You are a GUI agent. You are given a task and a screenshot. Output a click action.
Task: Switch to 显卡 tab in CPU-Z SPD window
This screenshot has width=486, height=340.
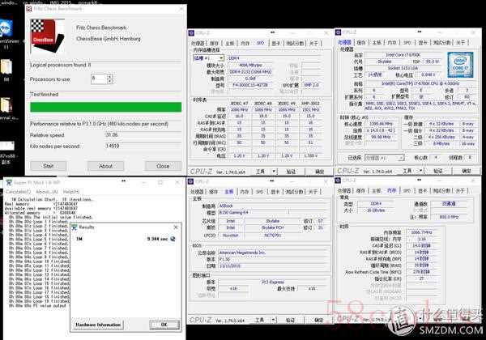[276, 44]
